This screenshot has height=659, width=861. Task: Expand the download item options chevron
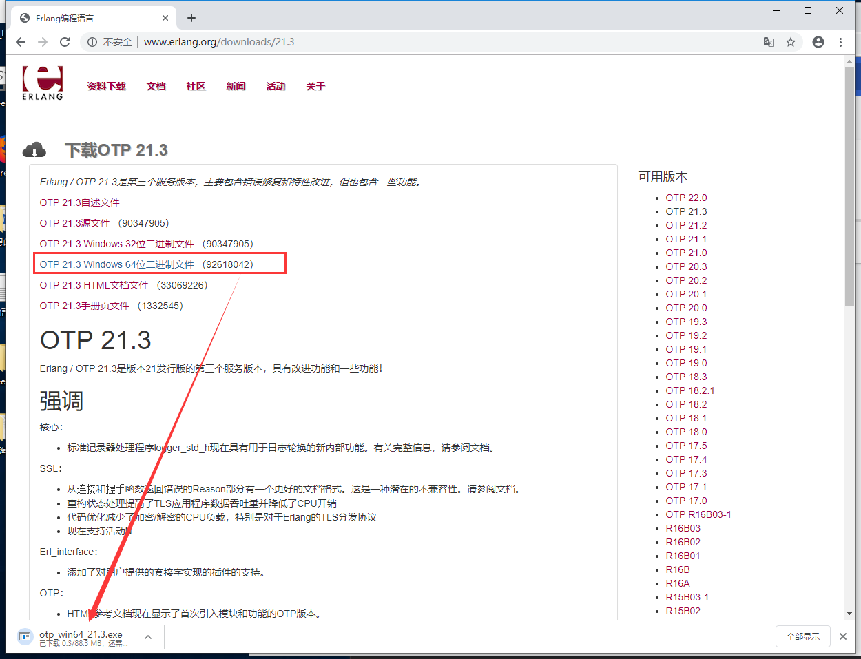tap(148, 637)
